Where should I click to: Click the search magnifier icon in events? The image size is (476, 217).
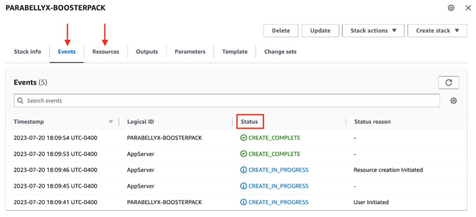click(x=20, y=100)
